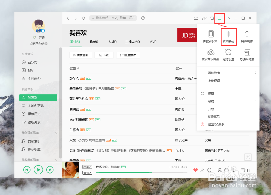Open 音频转码 audio transcoding tool
The image size is (271, 195).
tap(229, 37)
